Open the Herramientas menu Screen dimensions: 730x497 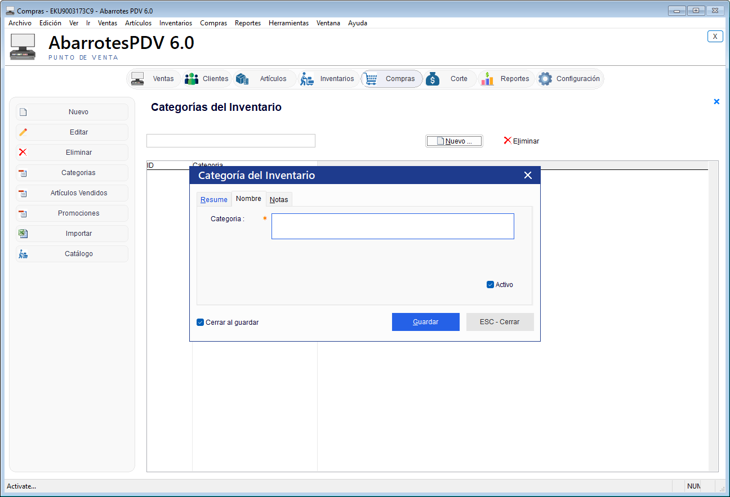[x=288, y=23]
